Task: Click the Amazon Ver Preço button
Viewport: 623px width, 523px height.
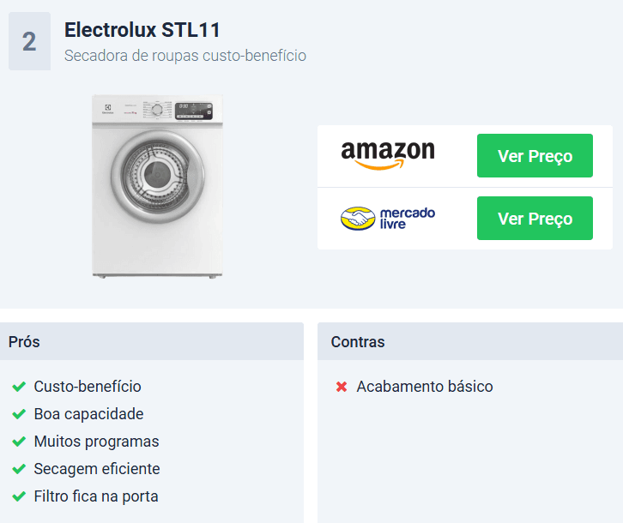Action: pos(535,156)
